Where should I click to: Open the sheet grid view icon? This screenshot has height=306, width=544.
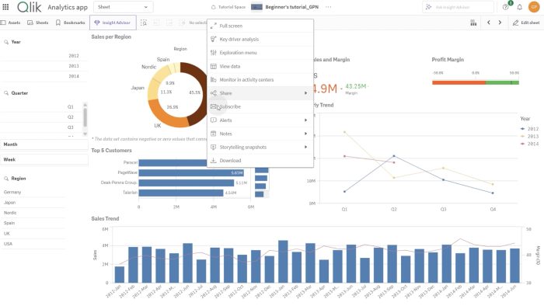coord(473,23)
